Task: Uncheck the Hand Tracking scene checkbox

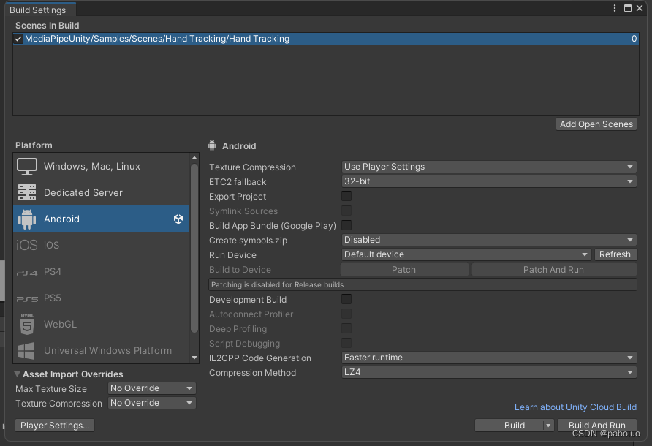Action: [x=18, y=39]
